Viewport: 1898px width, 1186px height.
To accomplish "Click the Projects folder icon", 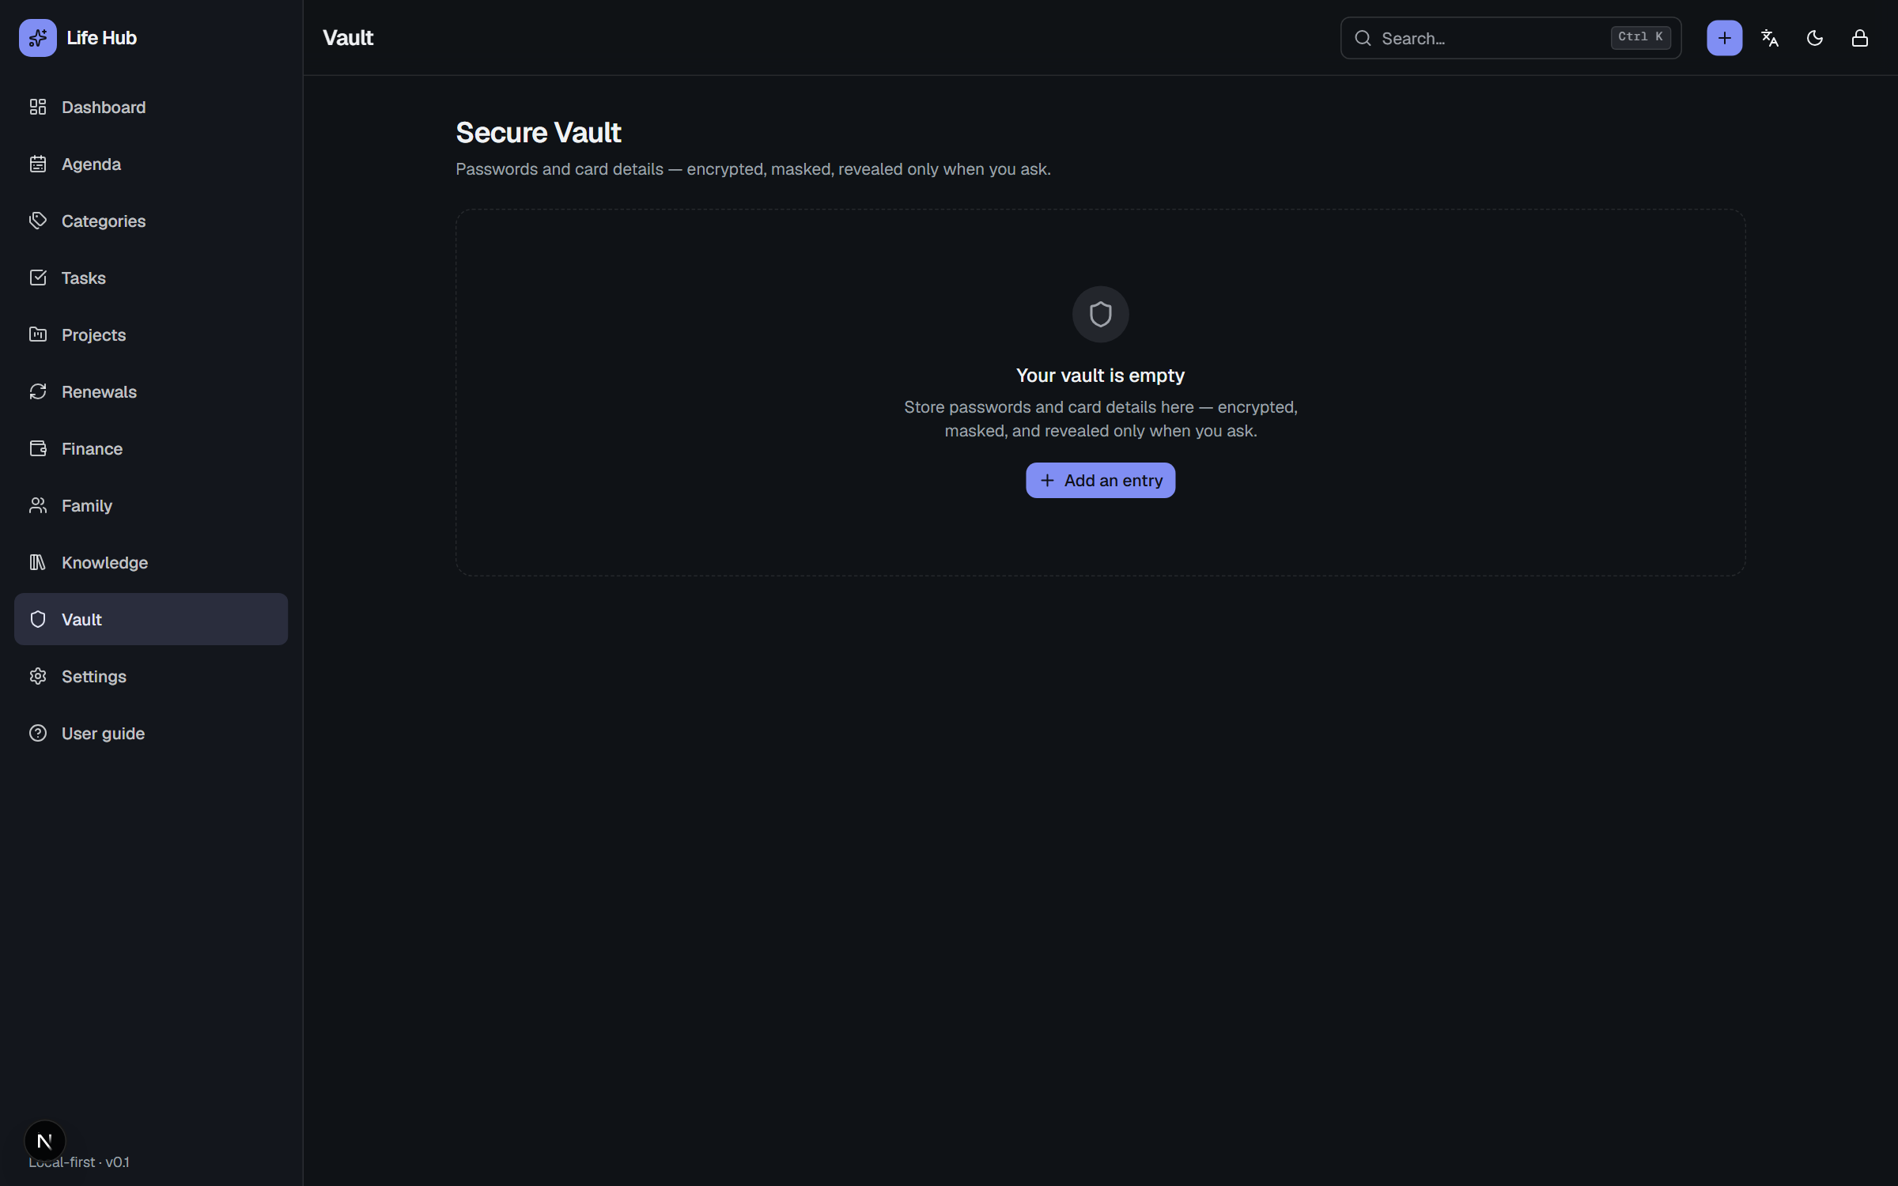I will [37, 334].
